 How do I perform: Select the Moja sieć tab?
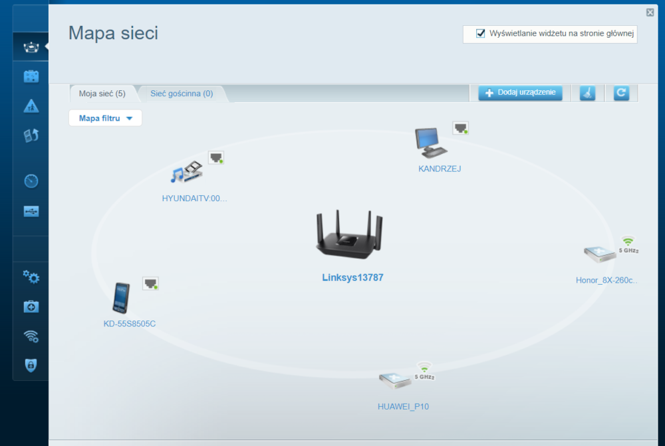point(102,94)
